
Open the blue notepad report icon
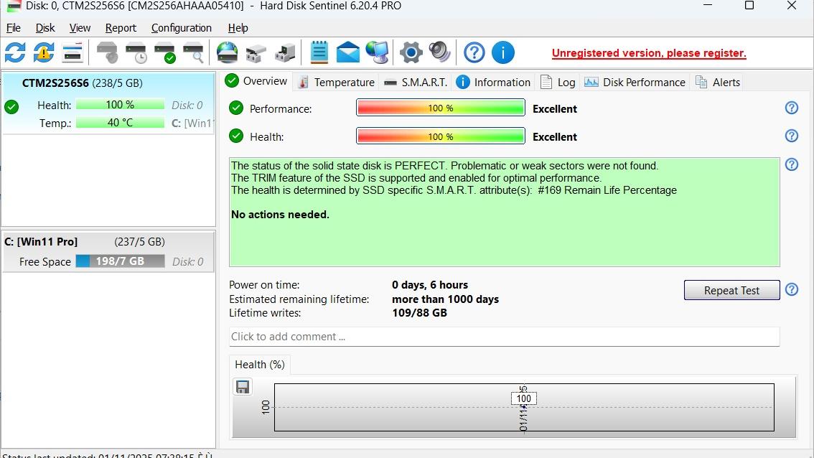[319, 52]
